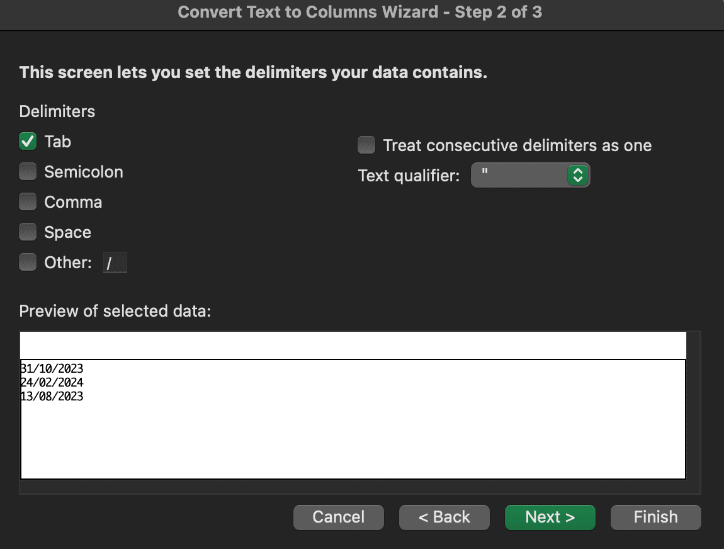Enable the Other delimiter checkbox
Screen dimensions: 724x549
pyautogui.click(x=28, y=262)
